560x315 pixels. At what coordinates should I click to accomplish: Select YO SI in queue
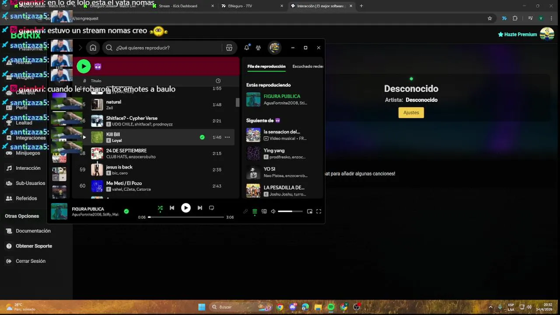[282, 172]
